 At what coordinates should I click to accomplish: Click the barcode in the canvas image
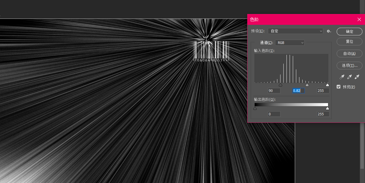pyautogui.click(x=211, y=51)
